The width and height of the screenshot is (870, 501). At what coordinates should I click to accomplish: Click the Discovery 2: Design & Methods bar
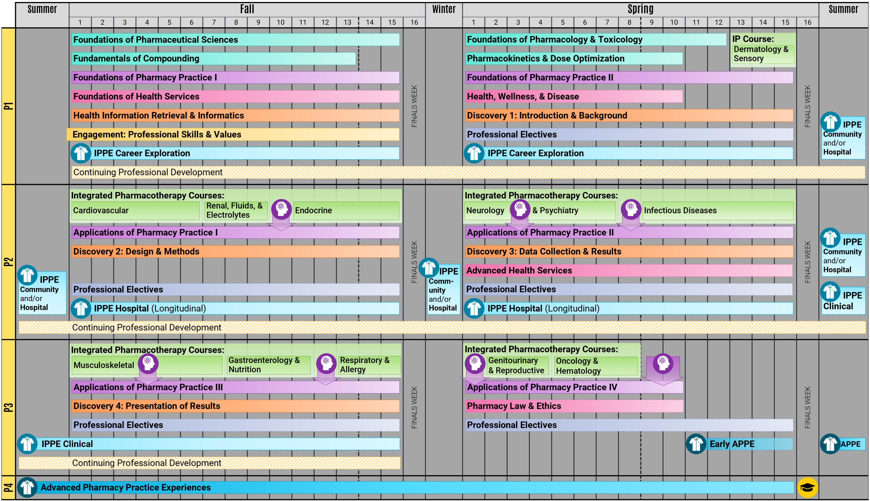coord(235,252)
